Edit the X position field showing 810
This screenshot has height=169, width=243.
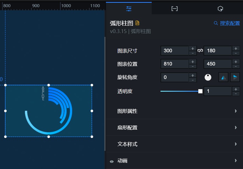(175, 64)
